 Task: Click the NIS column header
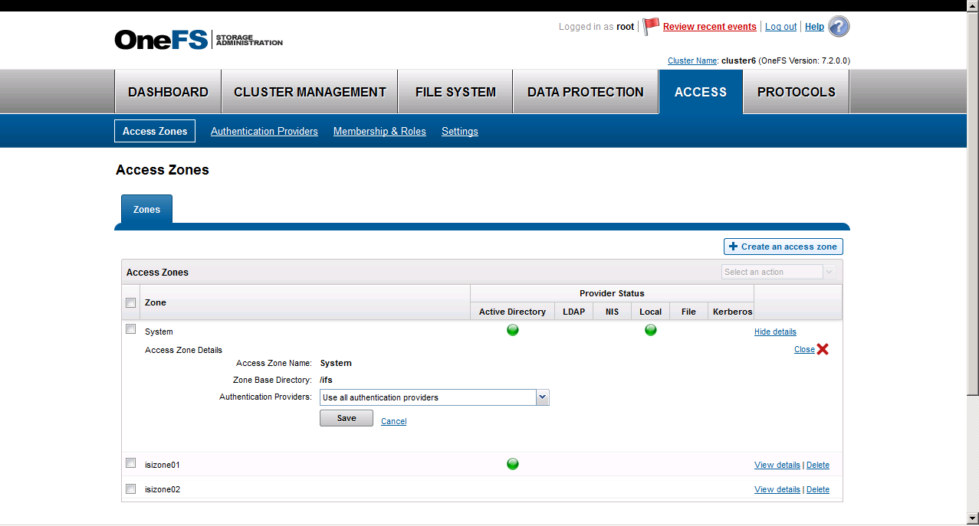[x=612, y=312]
